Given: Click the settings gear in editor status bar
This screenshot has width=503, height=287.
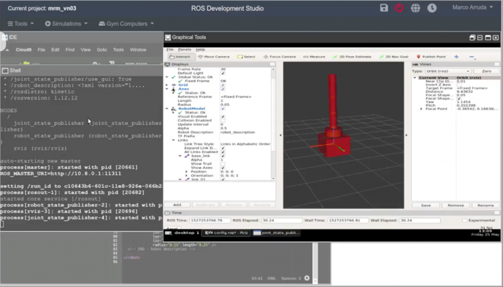Looking at the screenshot, I should 307,278.
